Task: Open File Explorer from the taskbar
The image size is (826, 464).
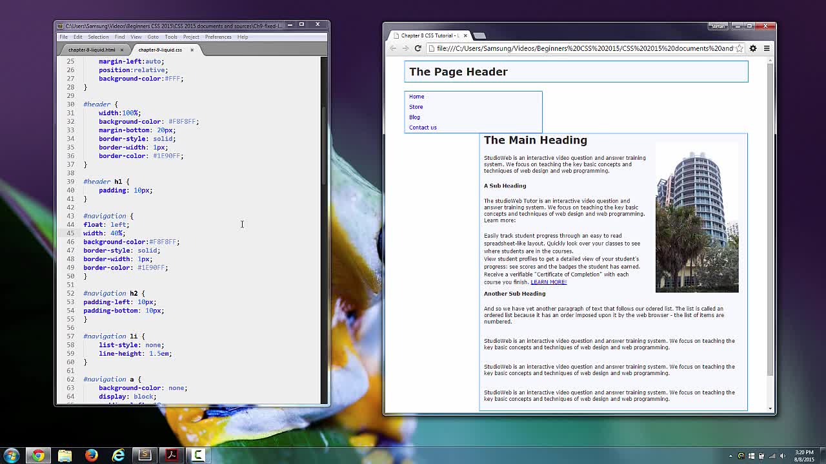Action: tap(65, 455)
